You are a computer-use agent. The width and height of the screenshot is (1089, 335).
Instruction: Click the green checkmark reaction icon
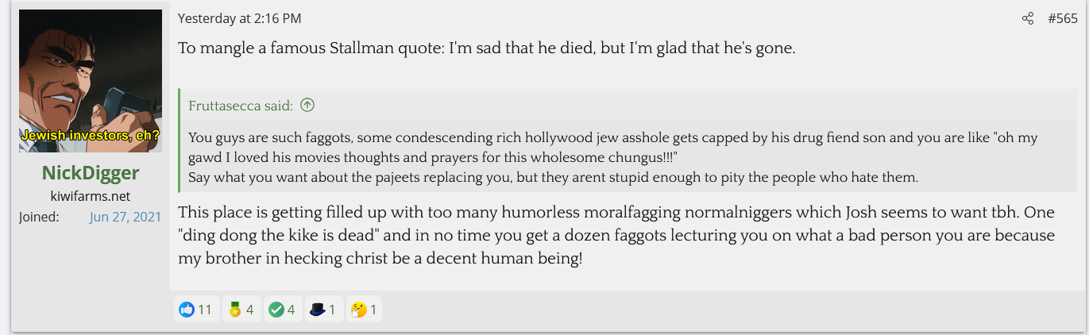pos(276,310)
